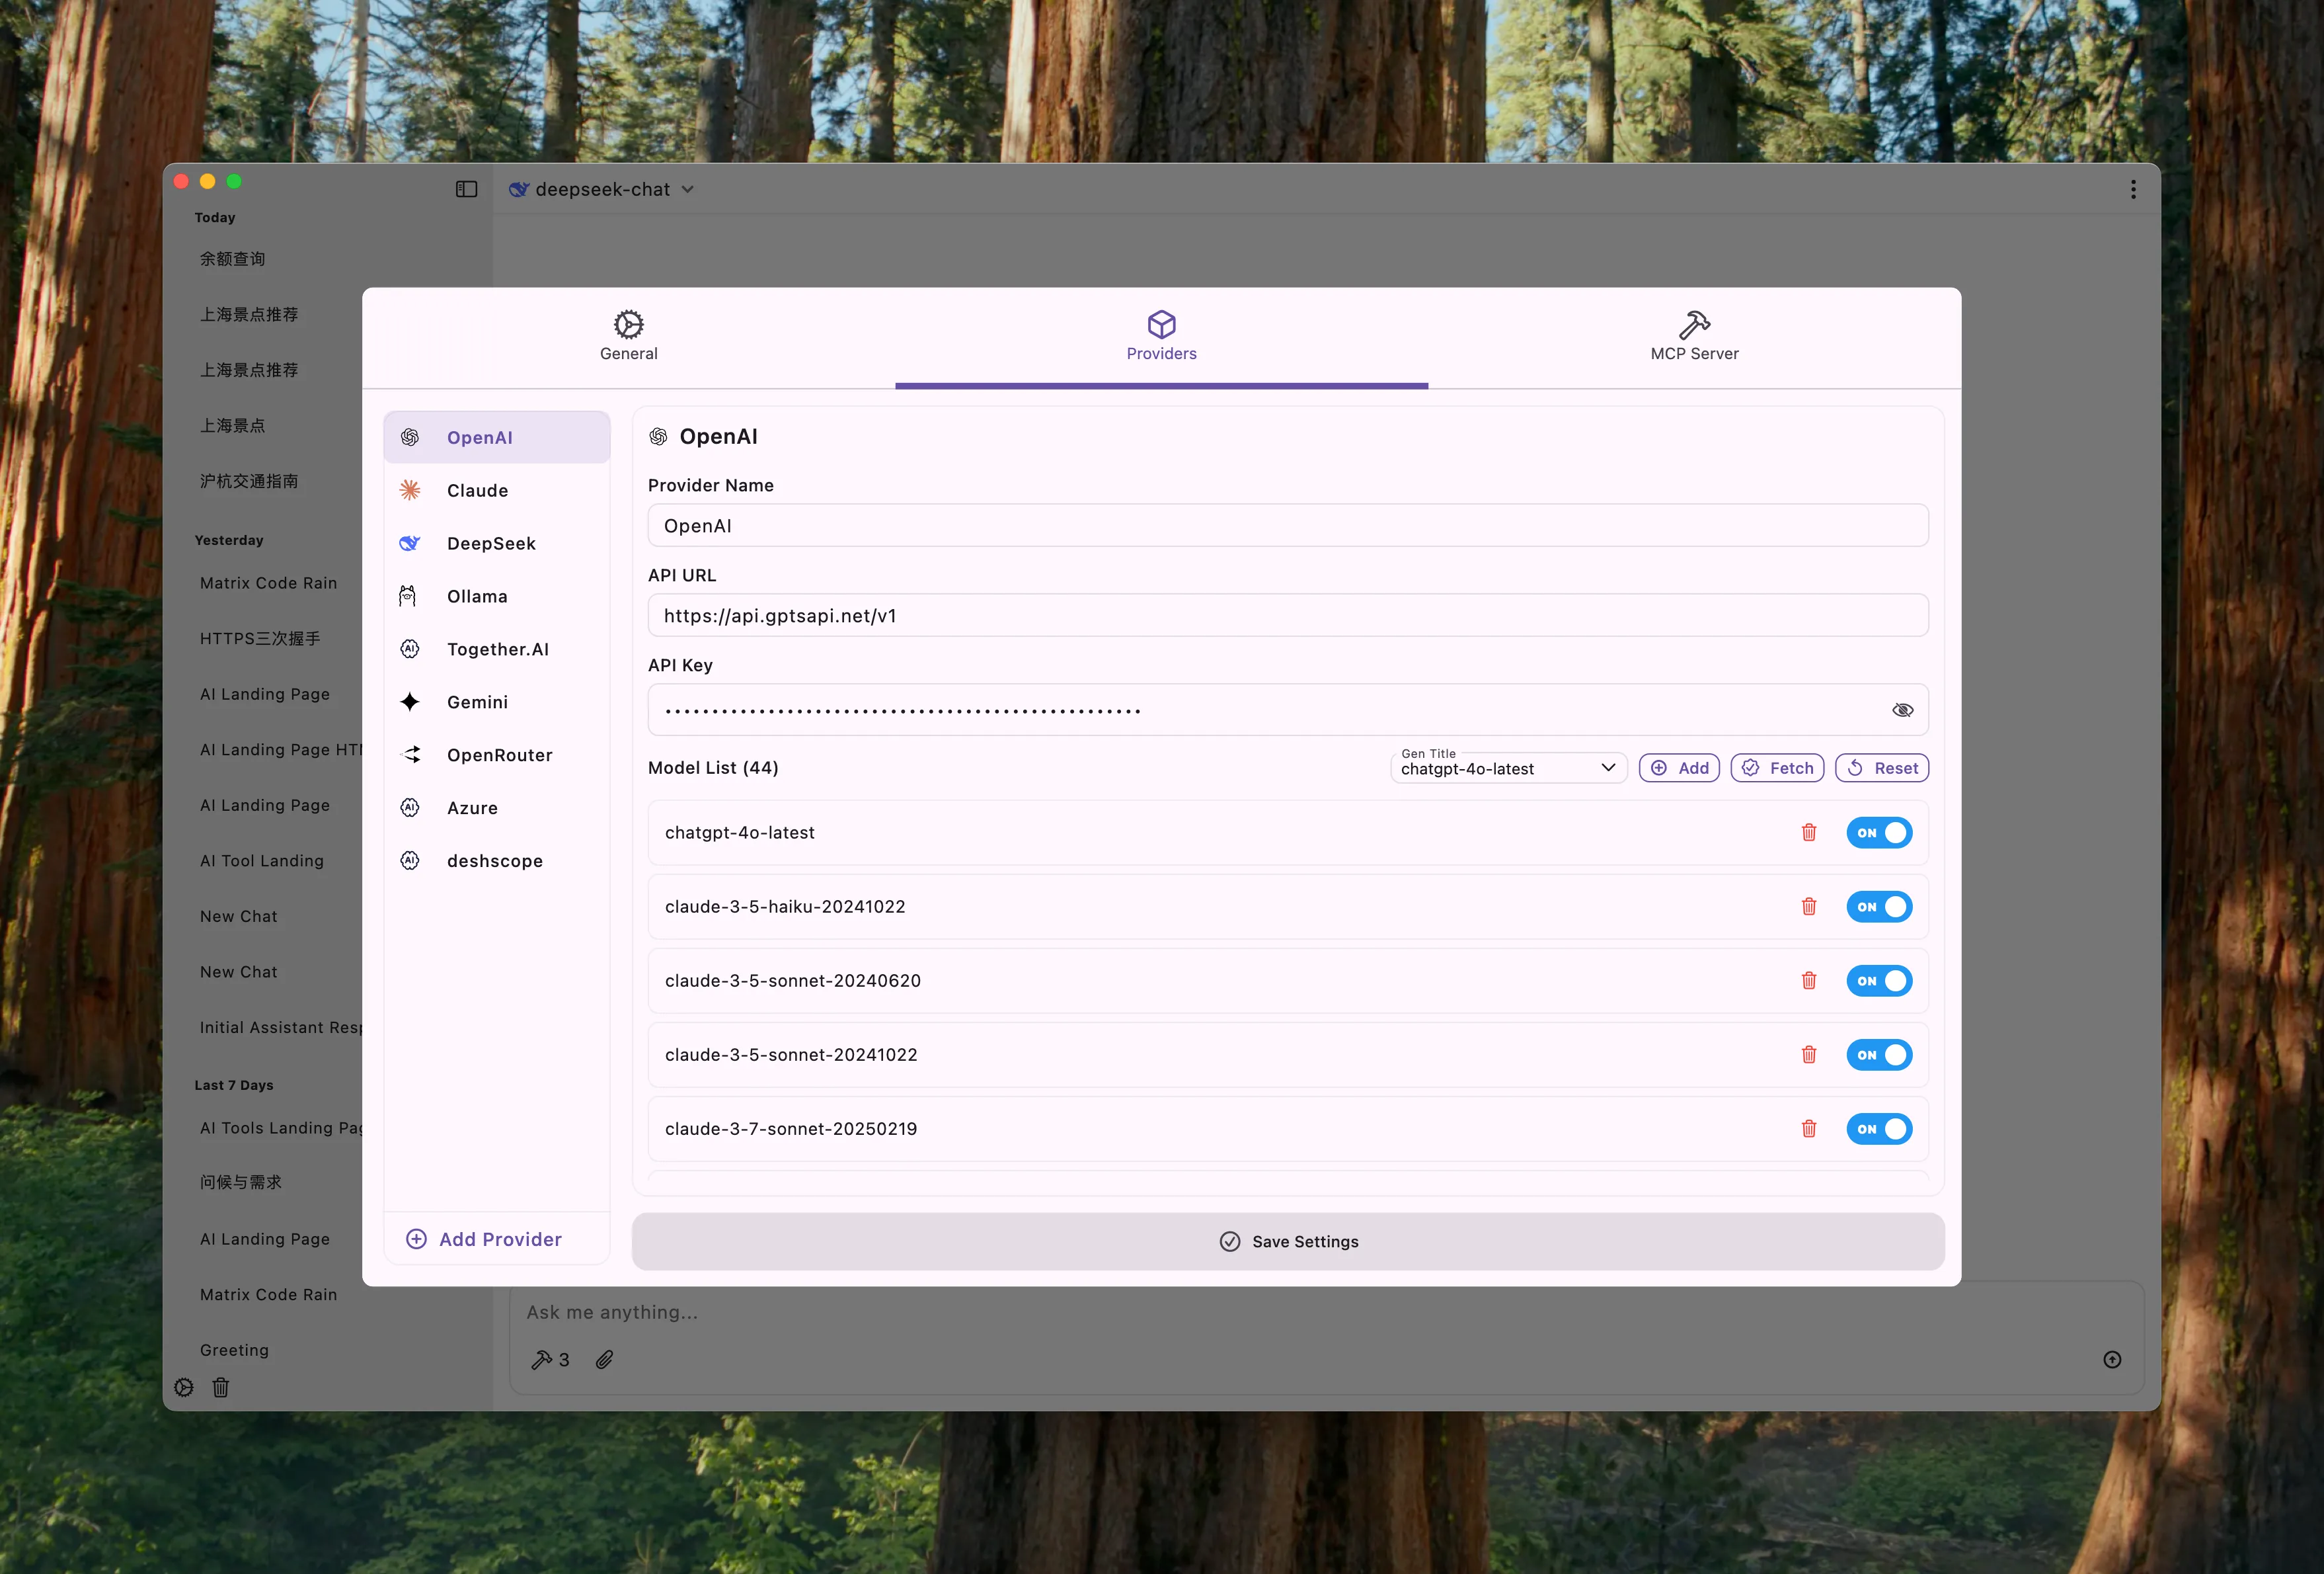Turn off claude-3-7-sonnet-20250219 toggle
This screenshot has height=1574, width=2324.
pyautogui.click(x=1878, y=1129)
